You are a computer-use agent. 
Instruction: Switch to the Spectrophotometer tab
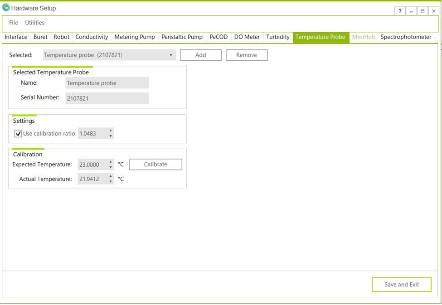pos(406,37)
